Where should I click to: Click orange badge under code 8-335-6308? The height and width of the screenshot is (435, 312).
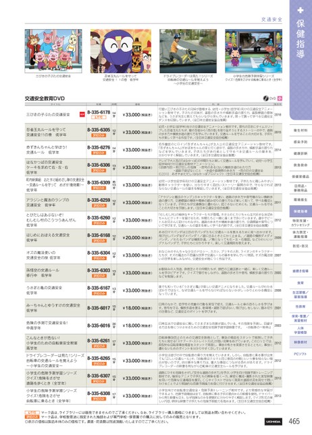coord(99,399)
